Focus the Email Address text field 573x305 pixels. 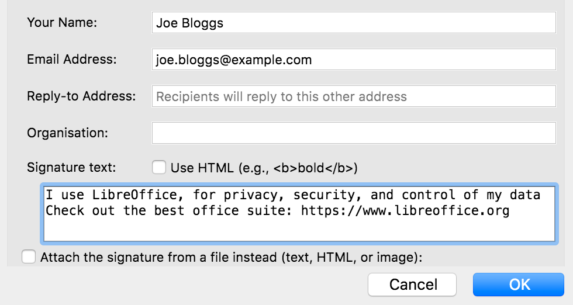(353, 60)
